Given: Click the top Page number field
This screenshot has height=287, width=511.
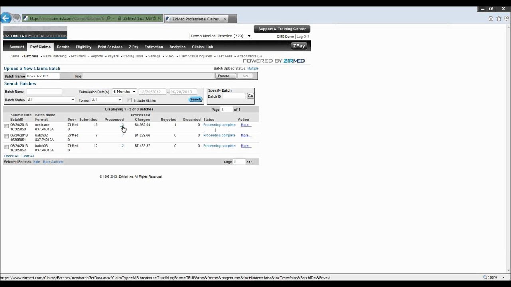Looking at the screenshot, I should [x=227, y=109].
